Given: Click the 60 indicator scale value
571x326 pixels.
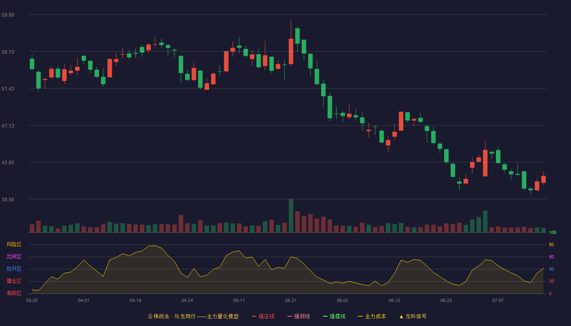Looking at the screenshot, I should click(551, 257).
